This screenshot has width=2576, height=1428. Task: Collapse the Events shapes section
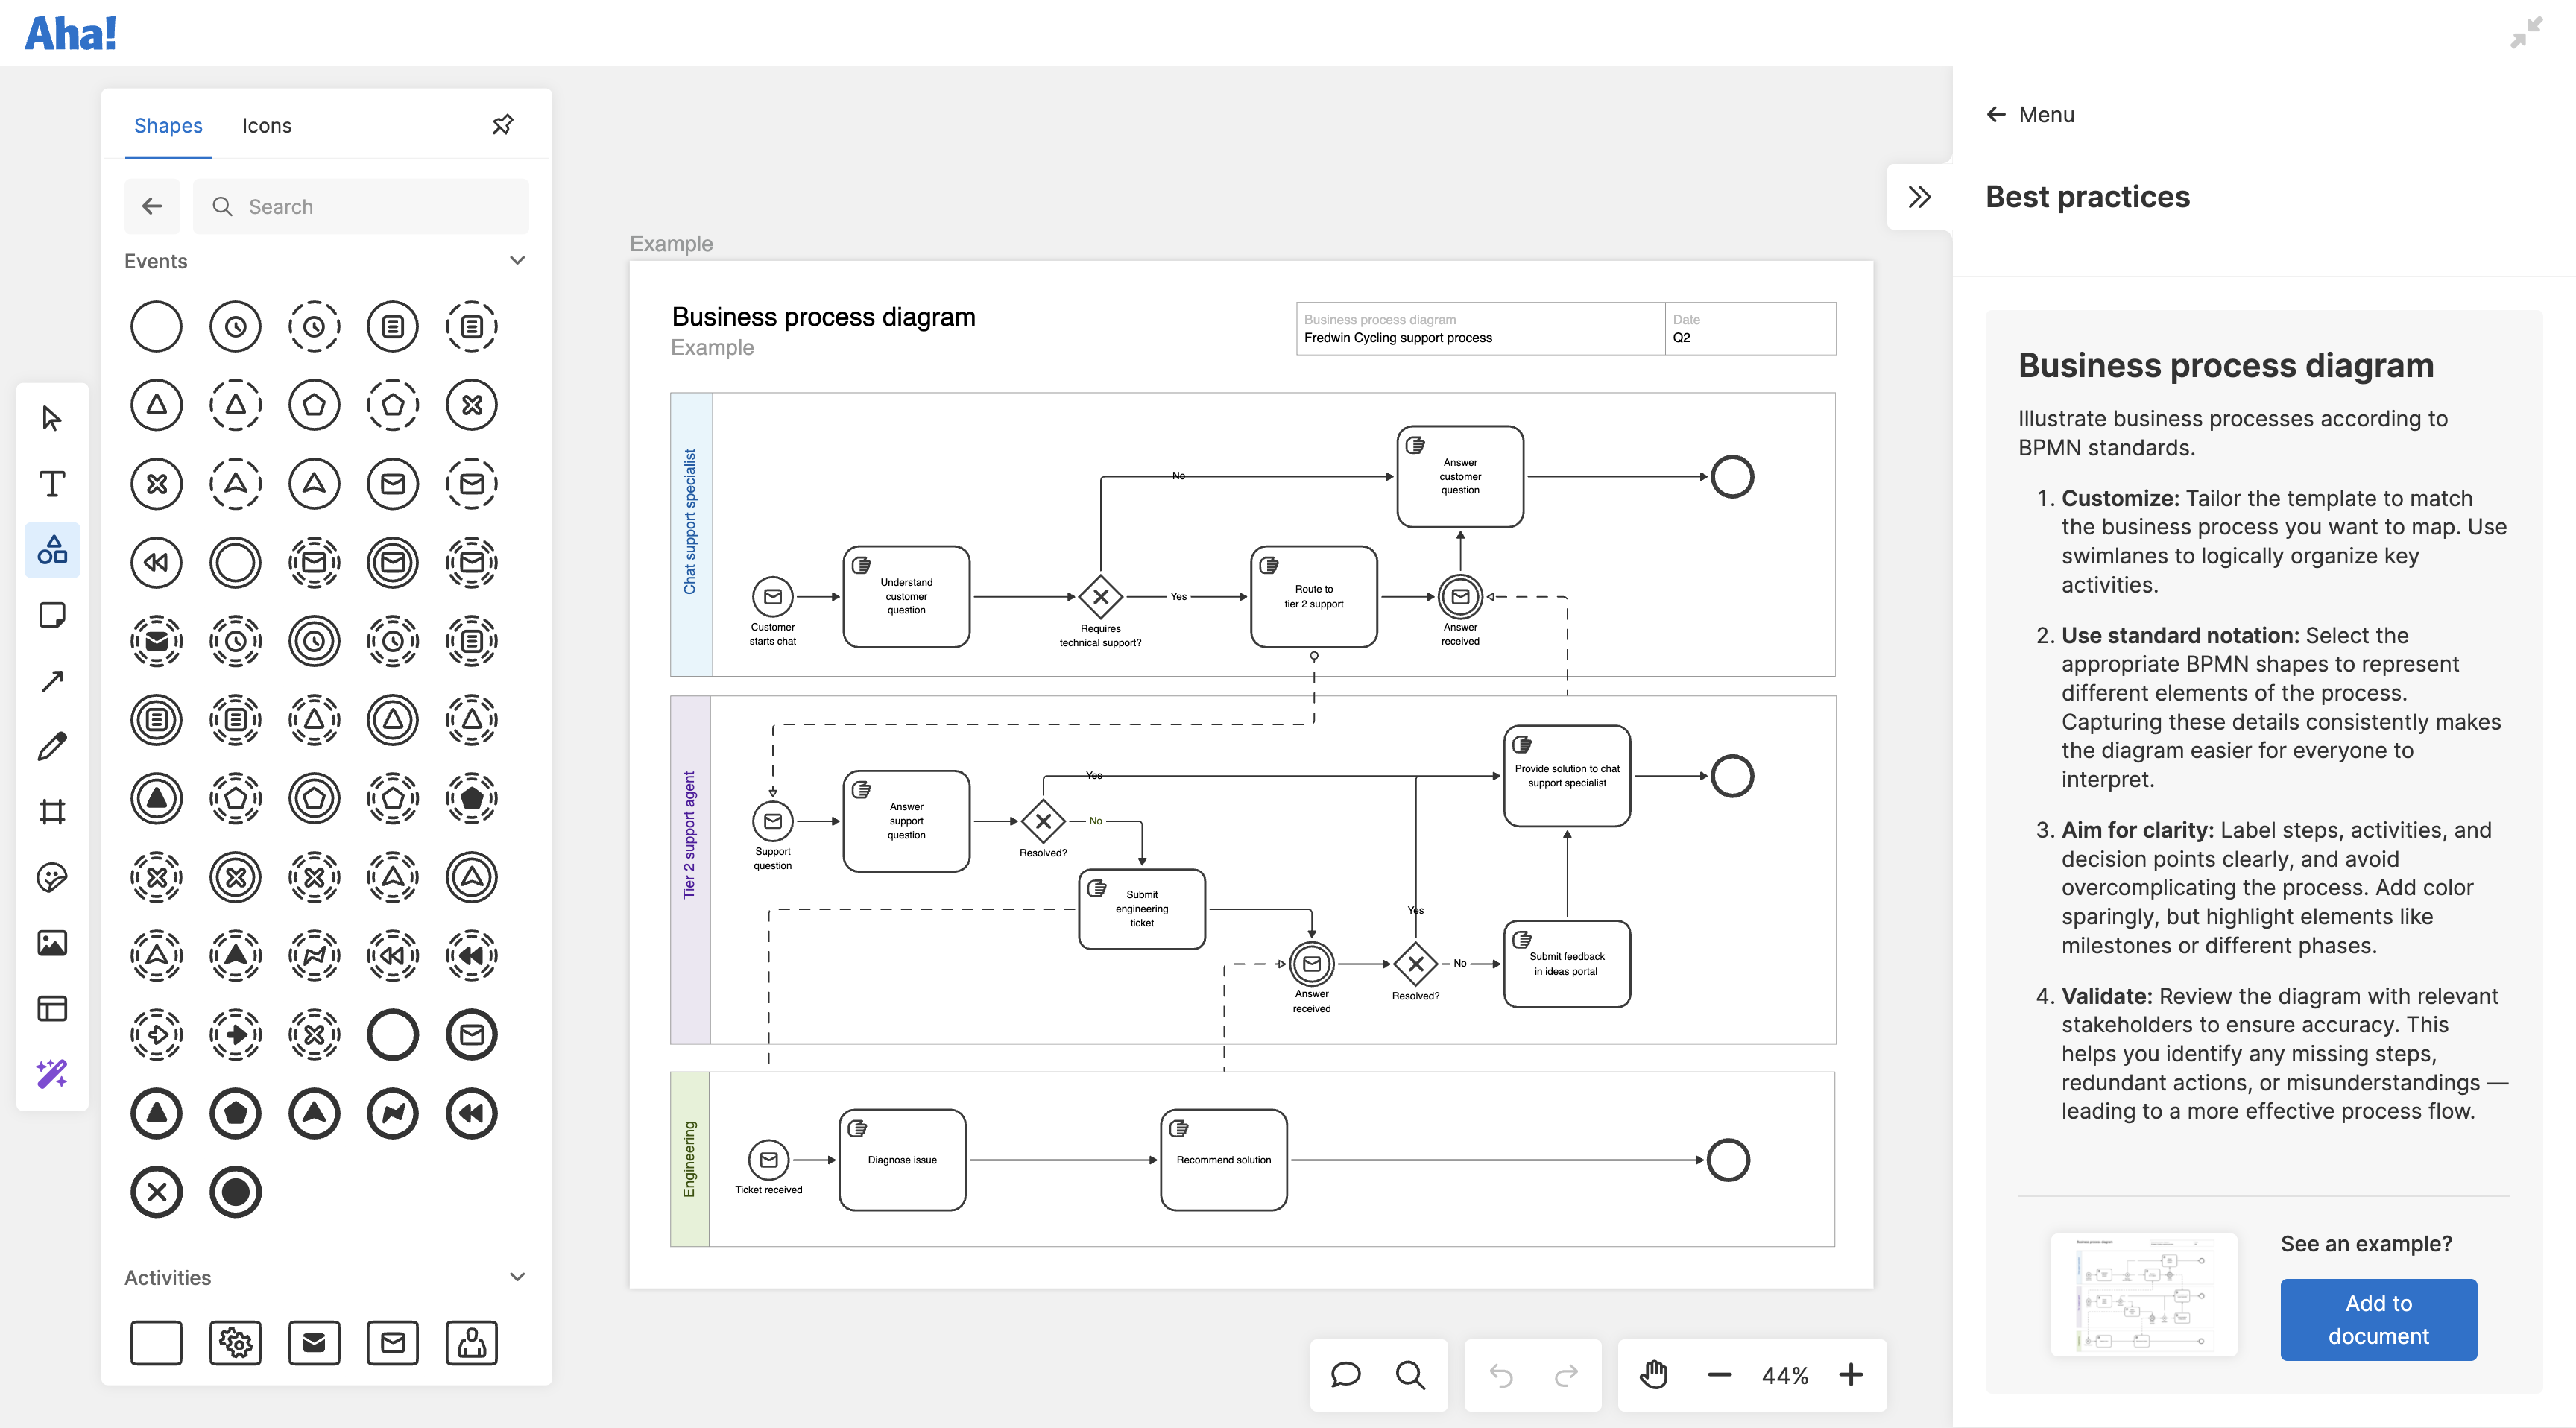518,260
